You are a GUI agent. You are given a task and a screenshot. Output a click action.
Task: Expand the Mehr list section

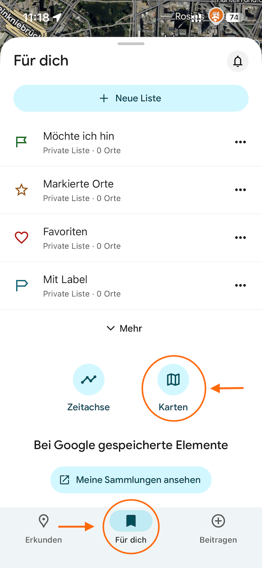tap(124, 328)
